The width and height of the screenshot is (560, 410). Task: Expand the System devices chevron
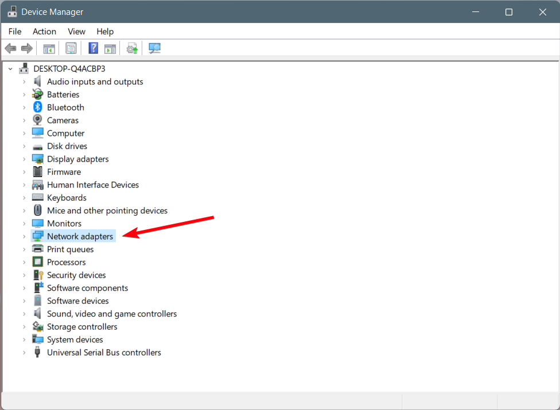pyautogui.click(x=24, y=339)
